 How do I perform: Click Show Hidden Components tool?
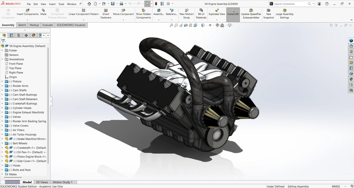tap(143, 14)
